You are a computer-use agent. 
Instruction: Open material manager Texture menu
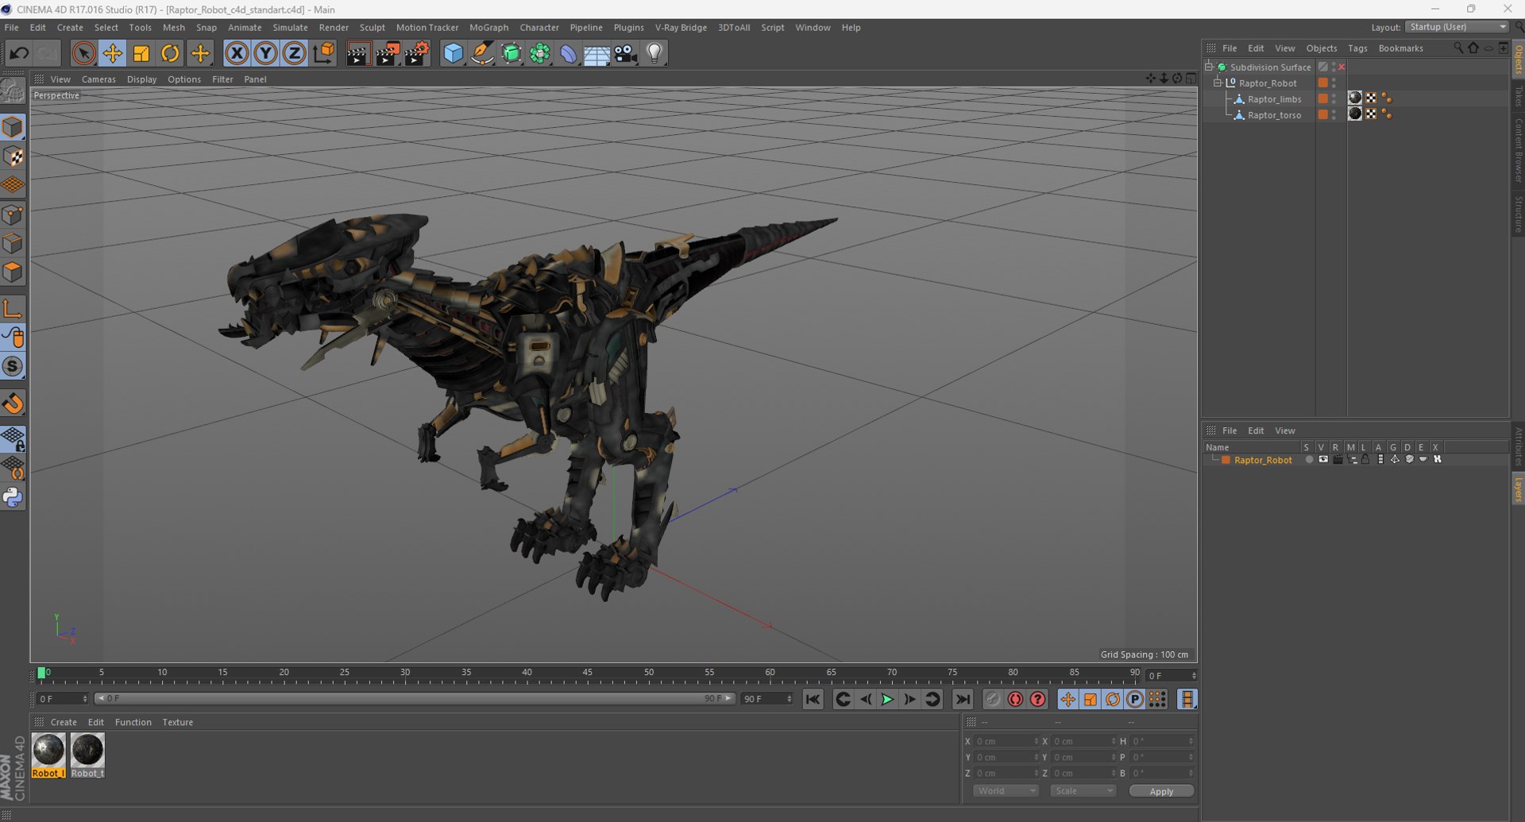[x=177, y=722]
